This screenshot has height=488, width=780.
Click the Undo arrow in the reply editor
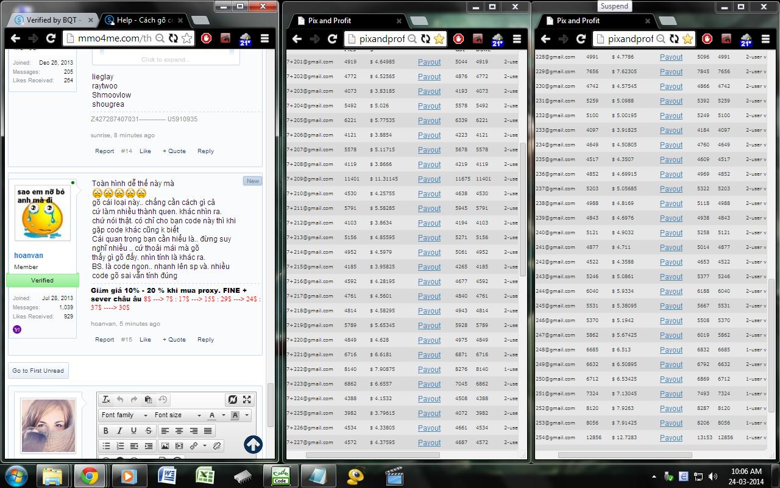(x=120, y=400)
